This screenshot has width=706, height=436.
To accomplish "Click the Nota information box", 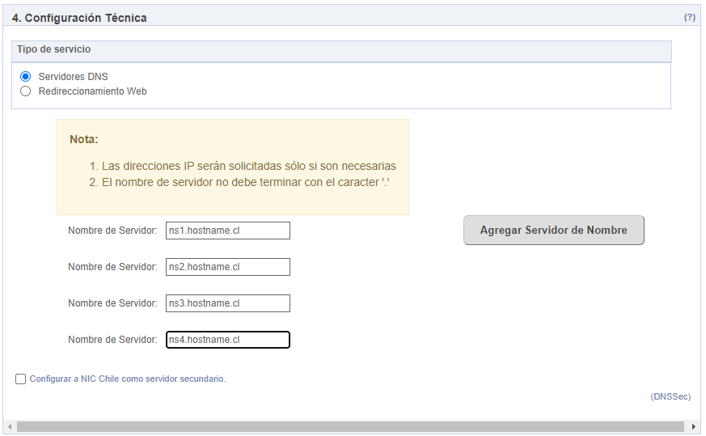I will [233, 167].
